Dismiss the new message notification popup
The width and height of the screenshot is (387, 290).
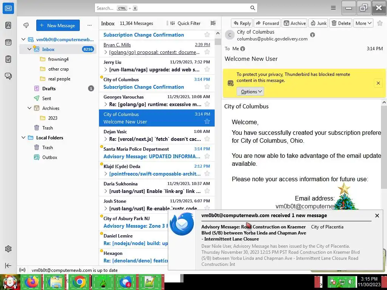tap(377, 216)
